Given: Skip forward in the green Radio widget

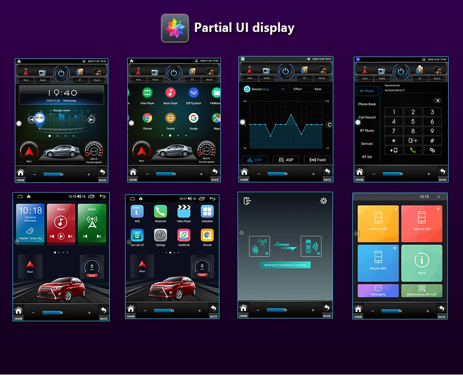Looking at the screenshot, I should pos(99,236).
